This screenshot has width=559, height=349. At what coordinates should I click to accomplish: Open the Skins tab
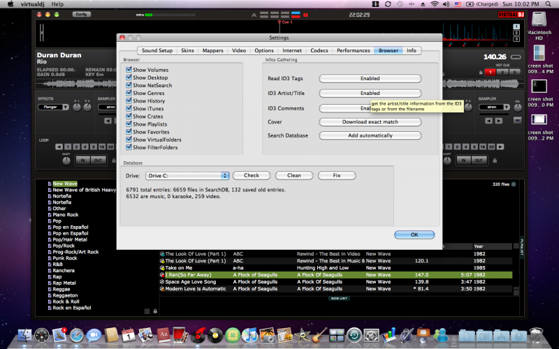(x=187, y=50)
